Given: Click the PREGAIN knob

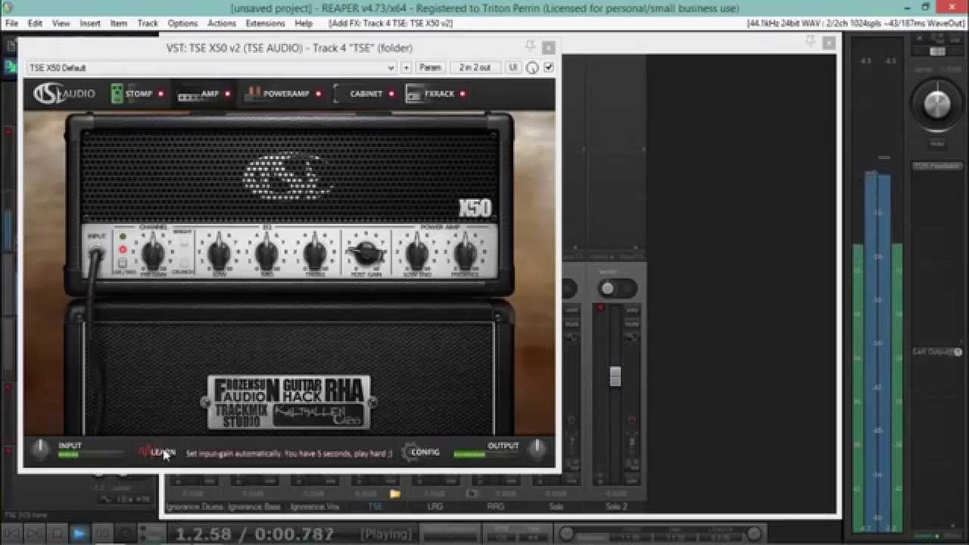Looking at the screenshot, I should tap(154, 253).
